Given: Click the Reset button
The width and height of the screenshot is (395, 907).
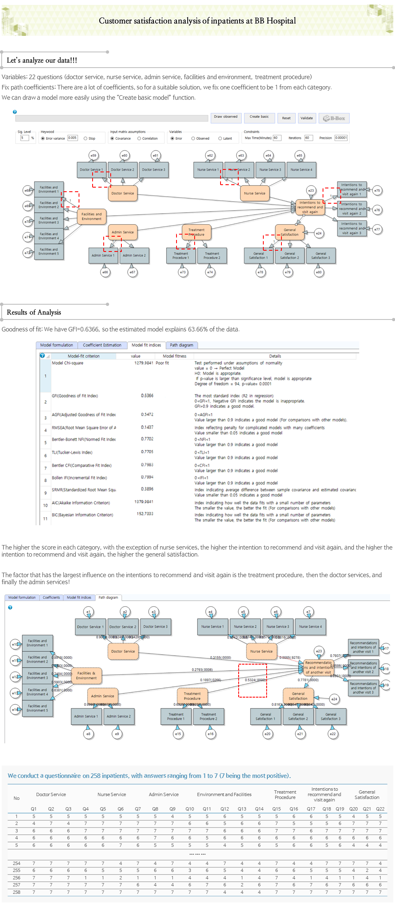Looking at the screenshot, I should 286,118.
